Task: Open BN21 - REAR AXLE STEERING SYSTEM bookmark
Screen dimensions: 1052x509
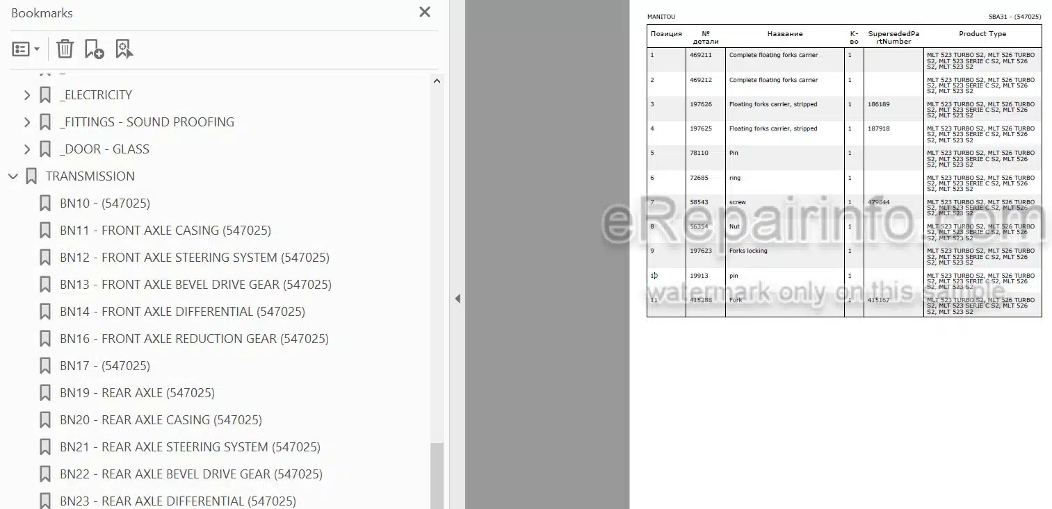Action: pyautogui.click(x=190, y=447)
